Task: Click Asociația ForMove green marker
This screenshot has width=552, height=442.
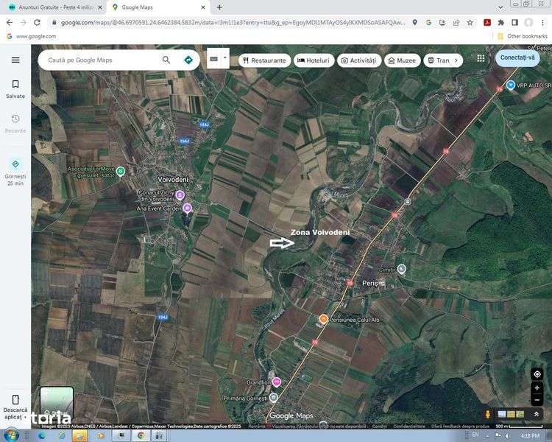Action: pos(121,172)
